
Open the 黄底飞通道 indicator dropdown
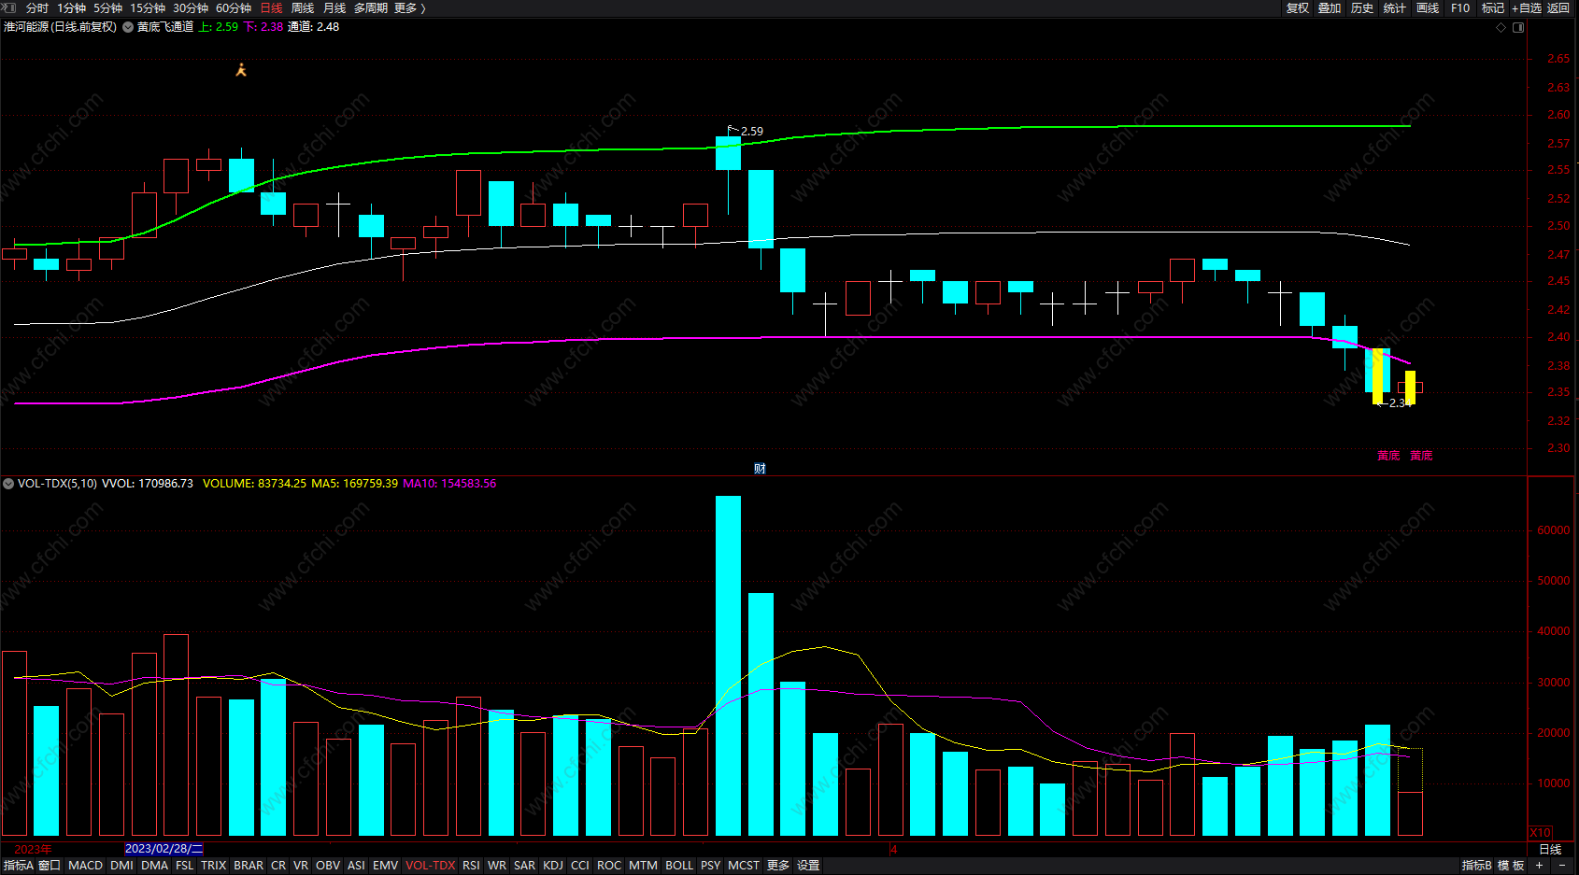click(128, 27)
